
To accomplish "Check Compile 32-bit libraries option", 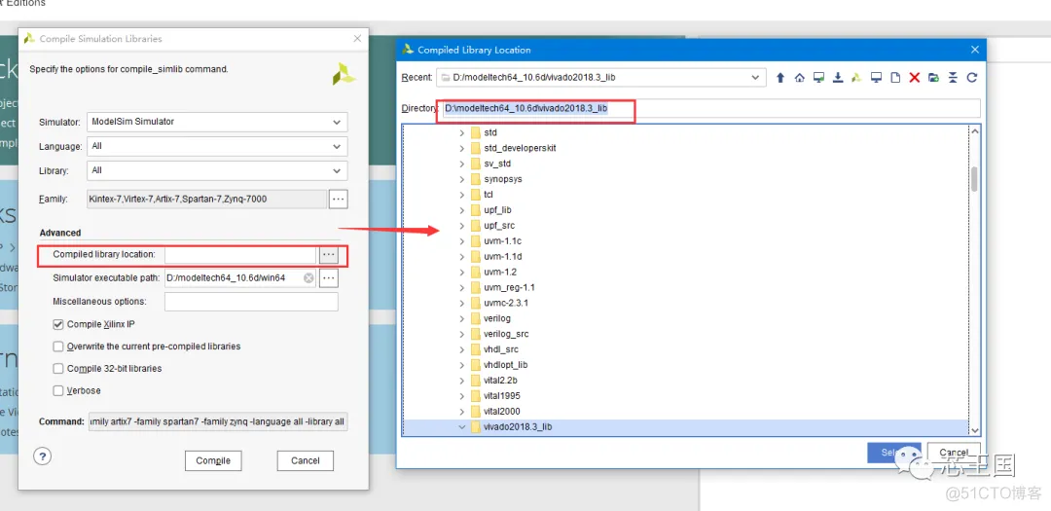I will (58, 369).
